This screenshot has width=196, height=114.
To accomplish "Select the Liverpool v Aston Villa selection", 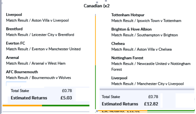I will pyautogui.click(x=14, y=15).
